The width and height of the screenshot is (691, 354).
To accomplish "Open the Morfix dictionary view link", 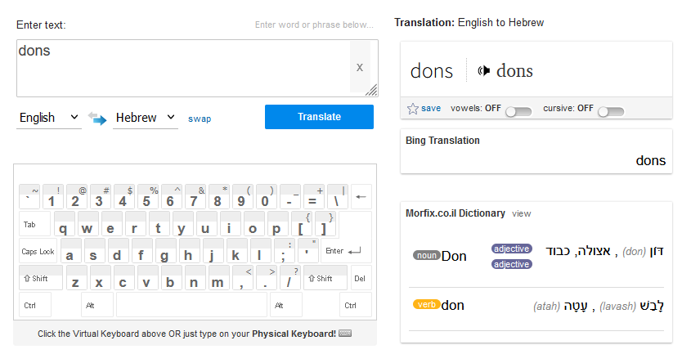I will [522, 214].
